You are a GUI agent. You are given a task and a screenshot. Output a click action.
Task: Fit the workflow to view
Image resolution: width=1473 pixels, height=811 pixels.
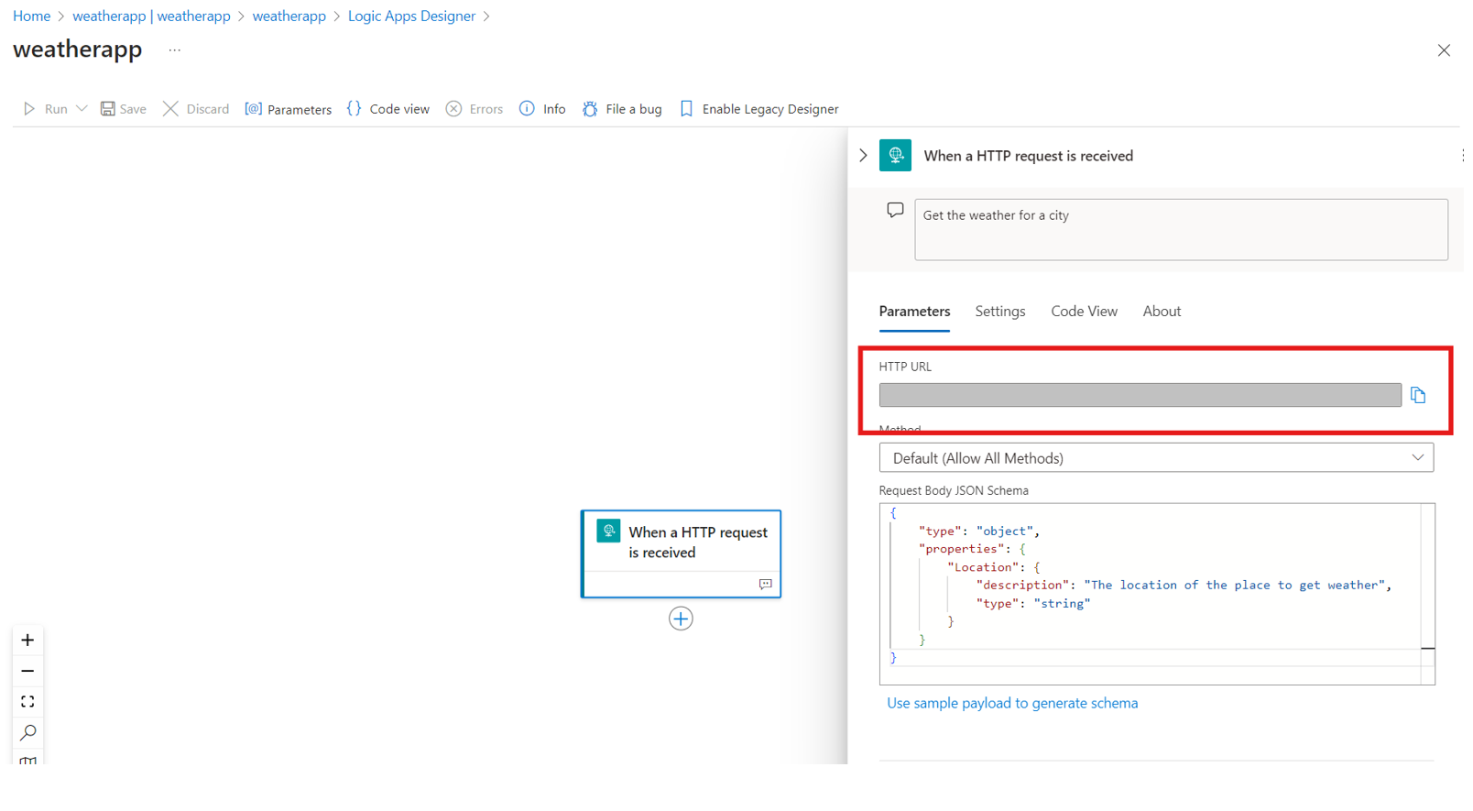pos(27,702)
